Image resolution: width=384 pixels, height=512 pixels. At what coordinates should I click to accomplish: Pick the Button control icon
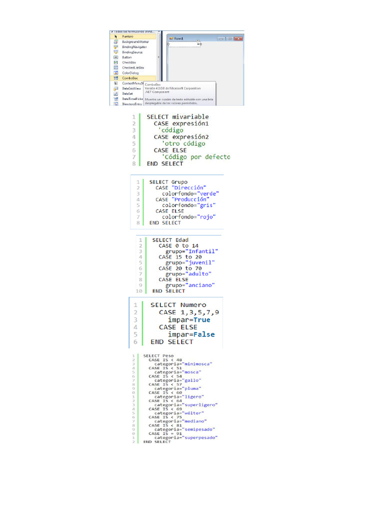pos(115,57)
